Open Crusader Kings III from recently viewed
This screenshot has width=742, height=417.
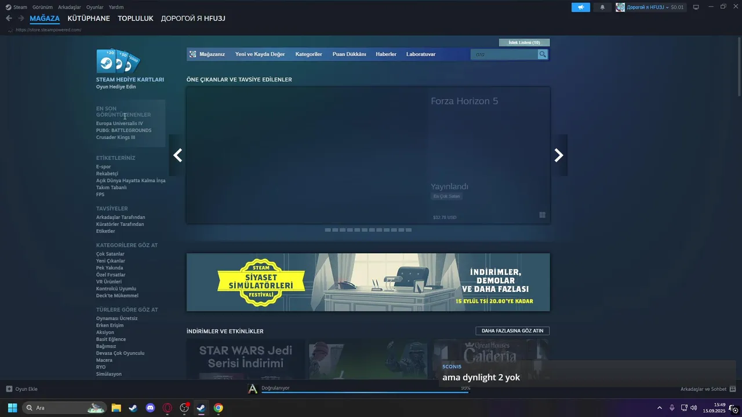115,137
